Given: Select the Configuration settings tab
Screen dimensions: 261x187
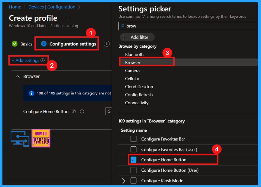Looking at the screenshot, I should pyautogui.click(x=68, y=44).
